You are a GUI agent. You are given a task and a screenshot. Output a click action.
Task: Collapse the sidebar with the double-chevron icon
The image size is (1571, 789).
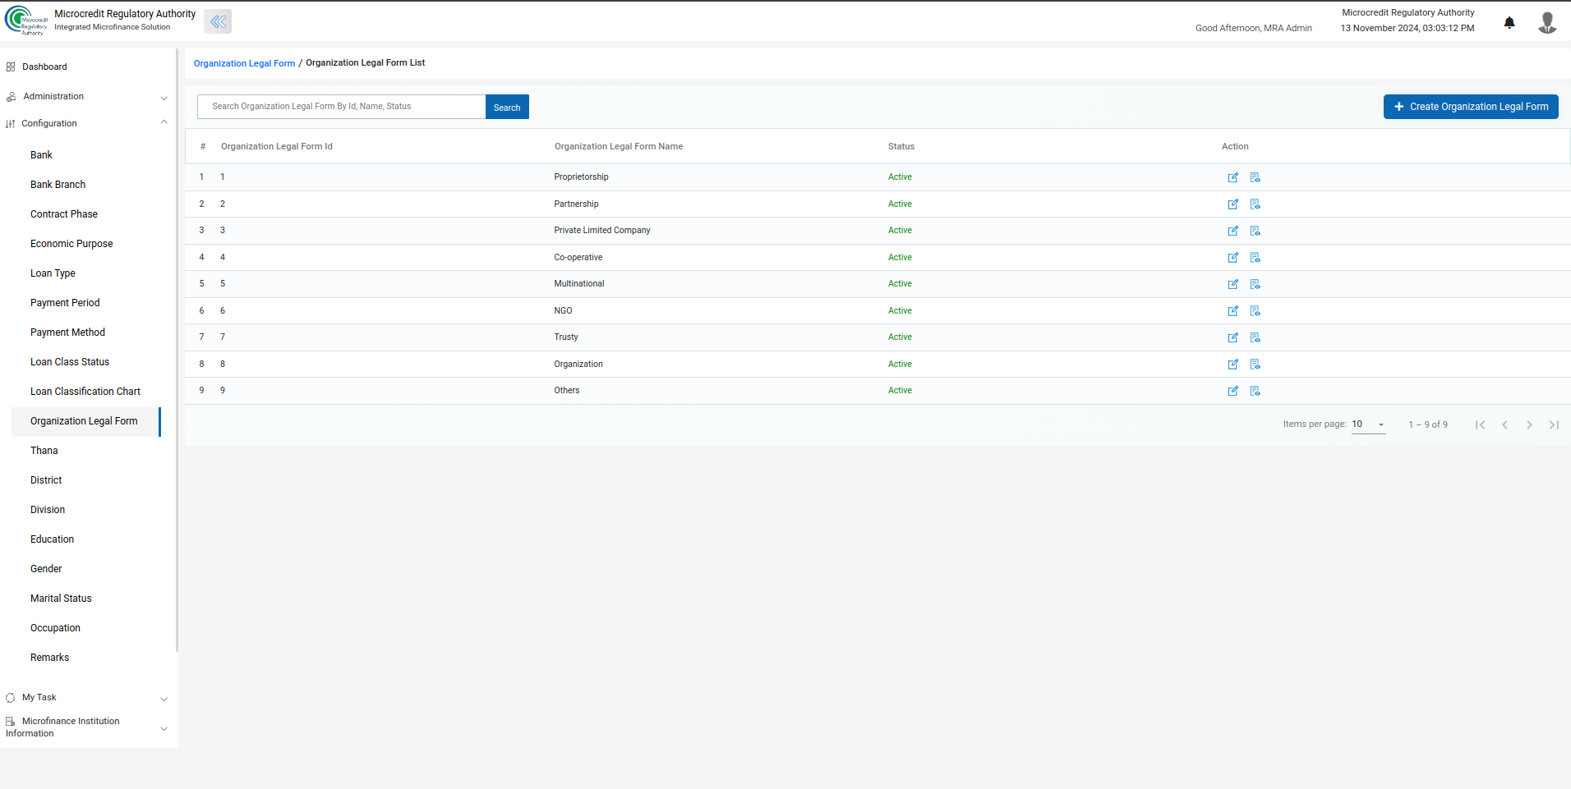pyautogui.click(x=218, y=22)
